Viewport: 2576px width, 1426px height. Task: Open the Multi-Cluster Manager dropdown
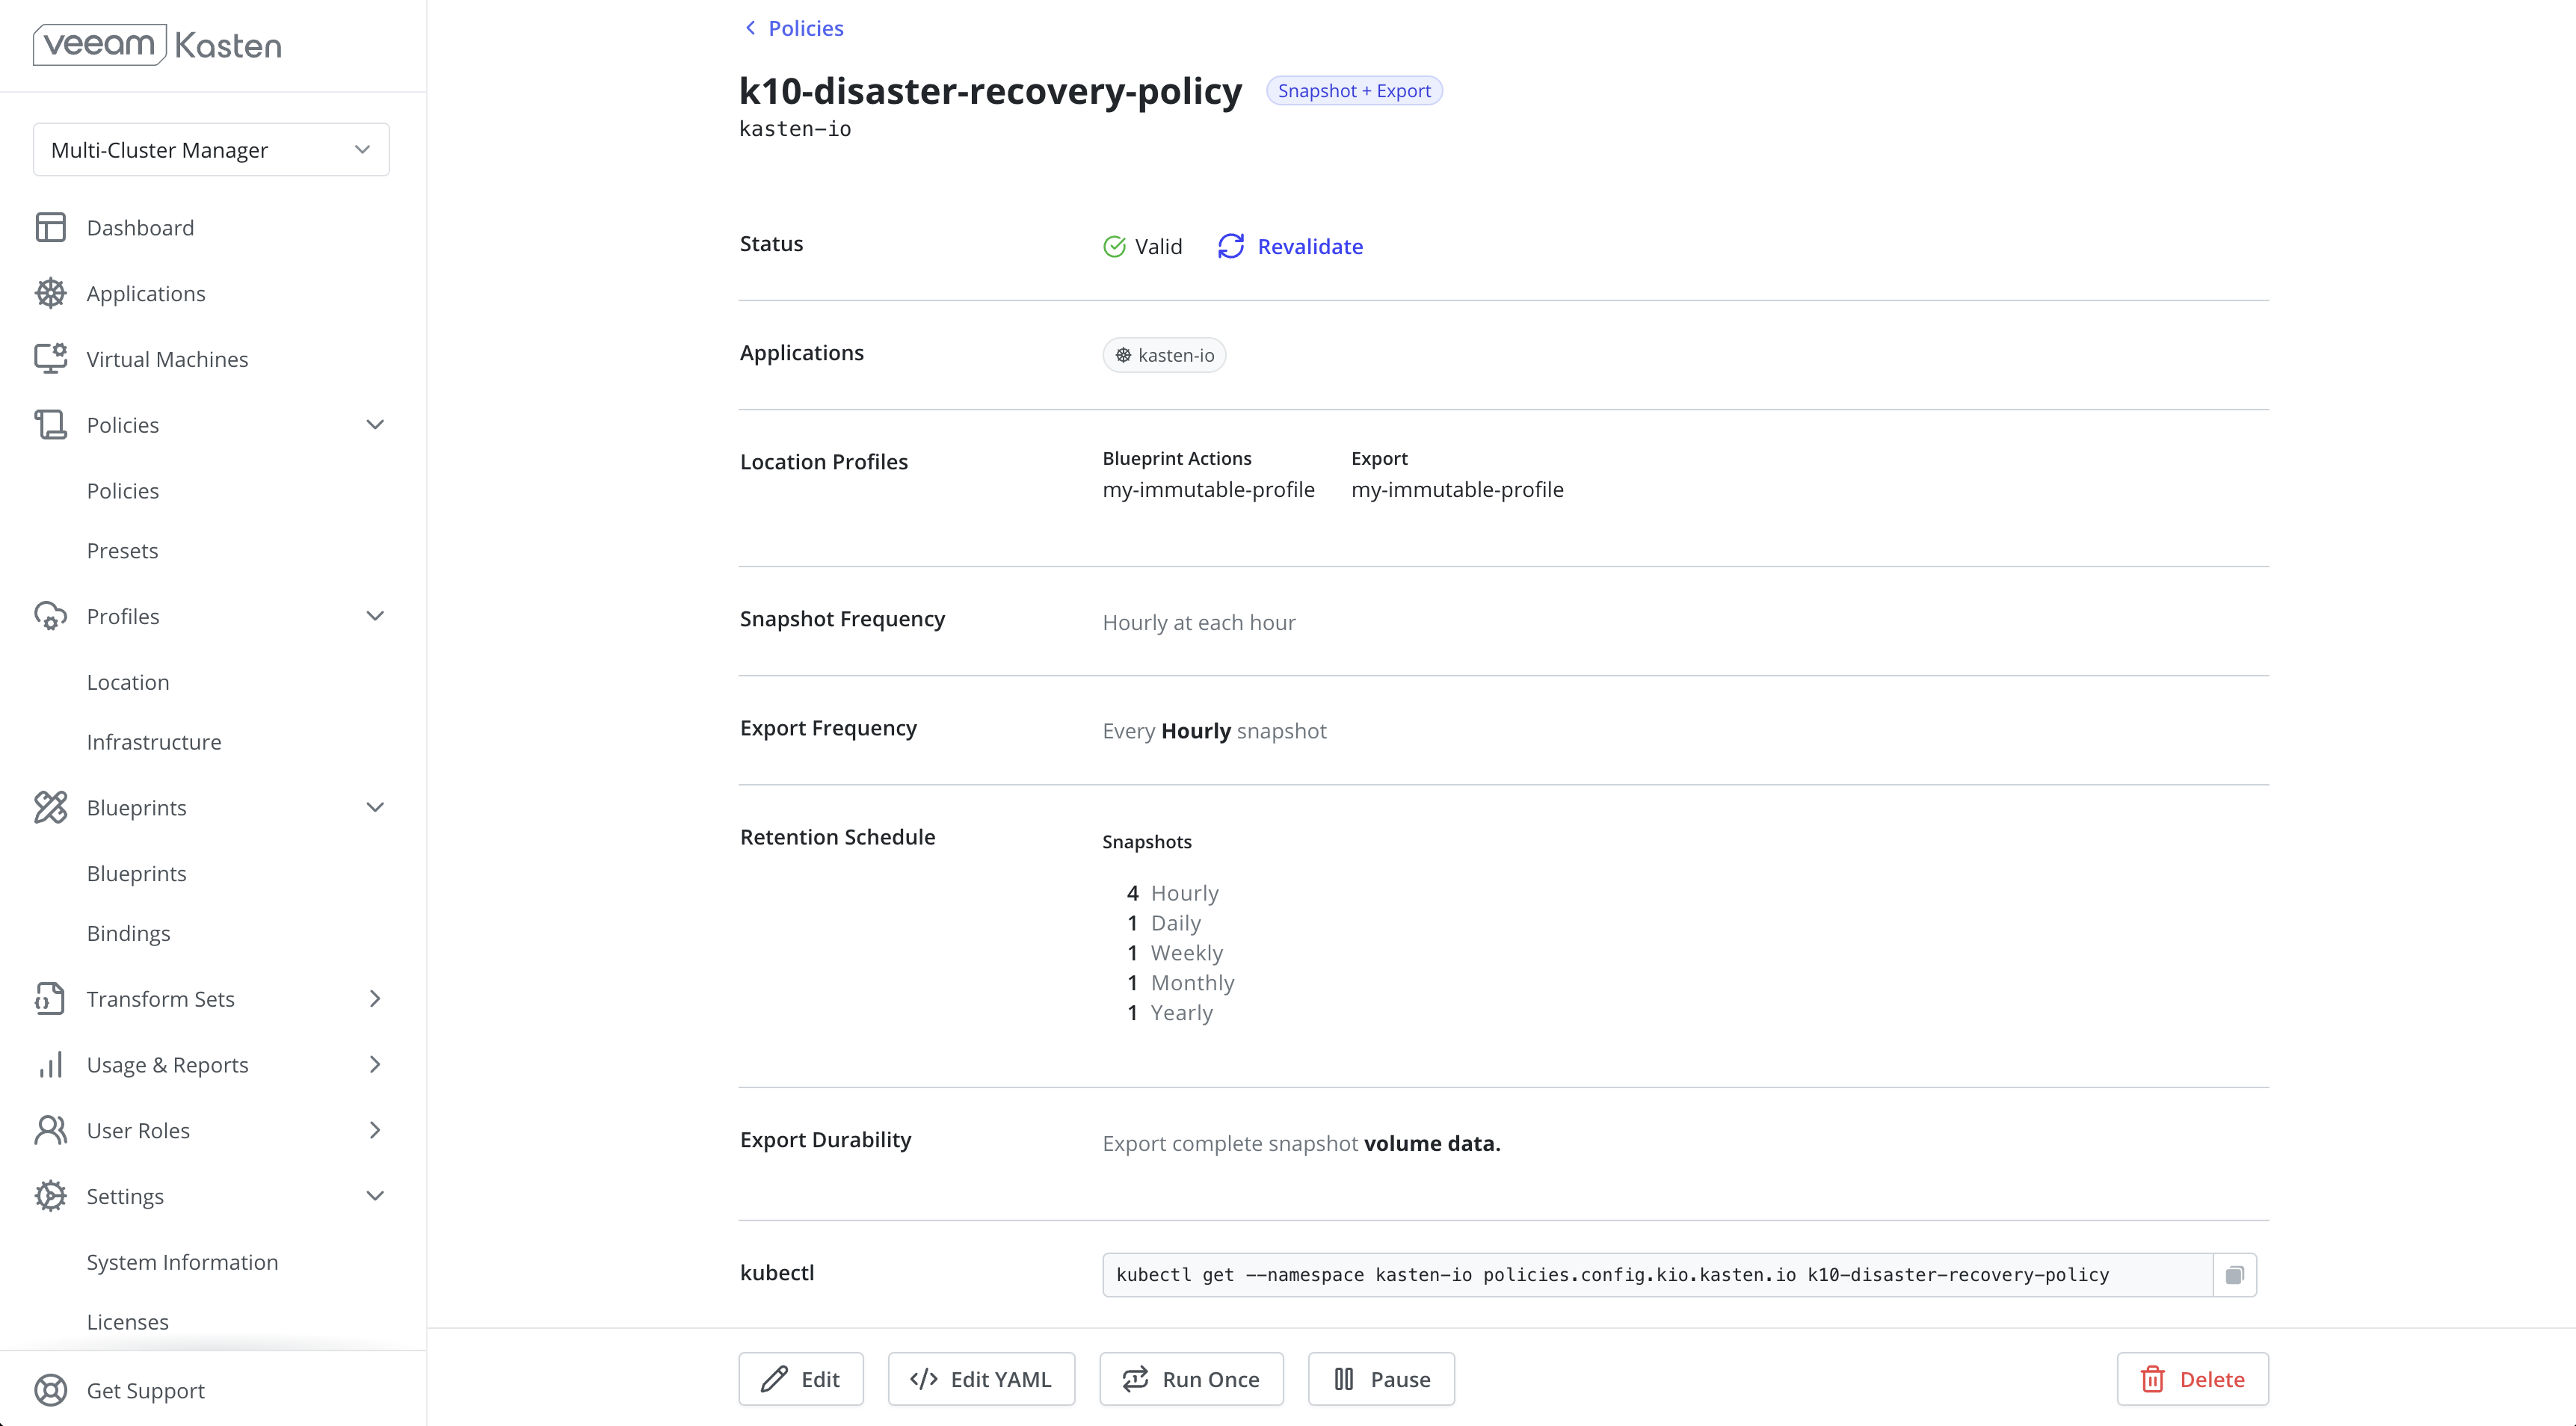(x=211, y=150)
